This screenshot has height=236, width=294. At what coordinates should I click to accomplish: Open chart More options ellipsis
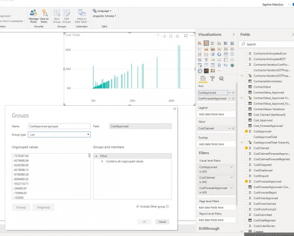tap(193, 36)
